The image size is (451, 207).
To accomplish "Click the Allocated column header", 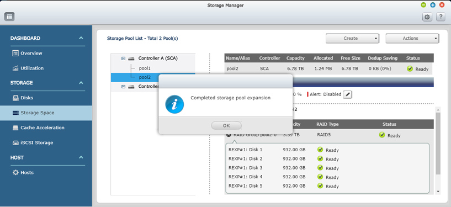I will point(323,58).
